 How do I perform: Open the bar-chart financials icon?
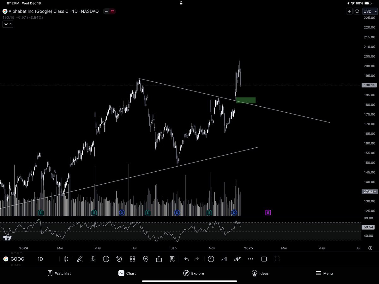(x=224, y=259)
